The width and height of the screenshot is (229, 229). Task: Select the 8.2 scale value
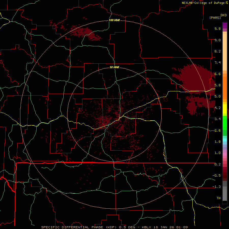218,51
